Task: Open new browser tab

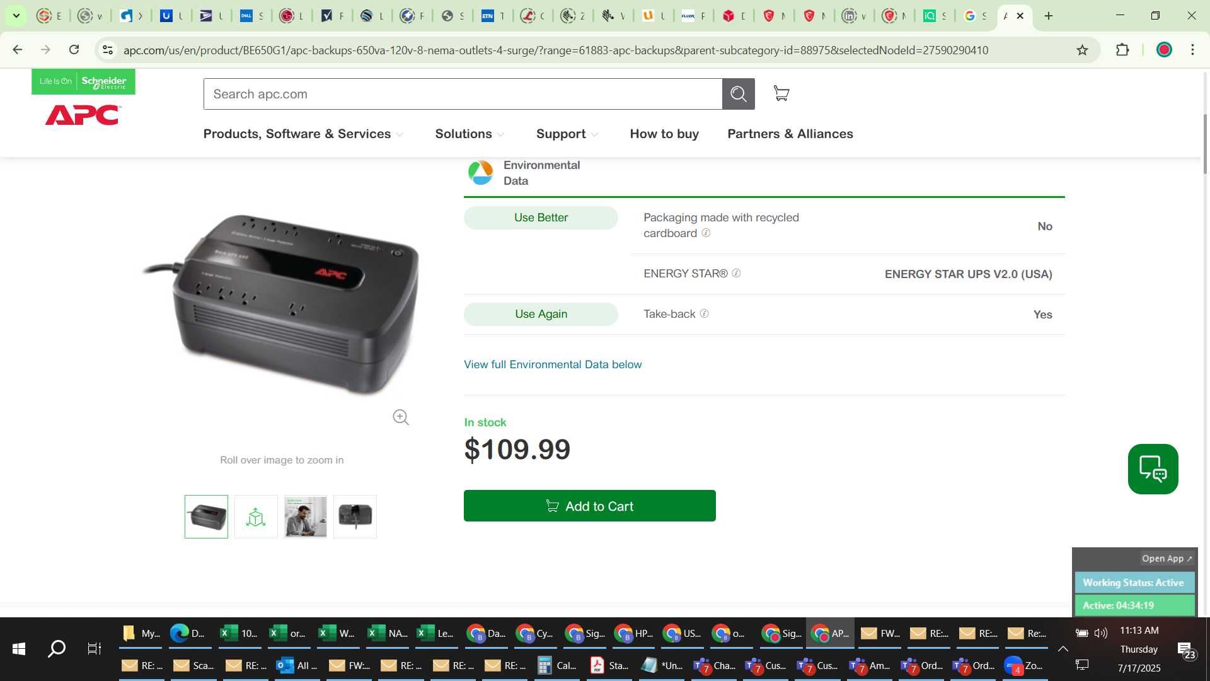Action: click(1049, 16)
